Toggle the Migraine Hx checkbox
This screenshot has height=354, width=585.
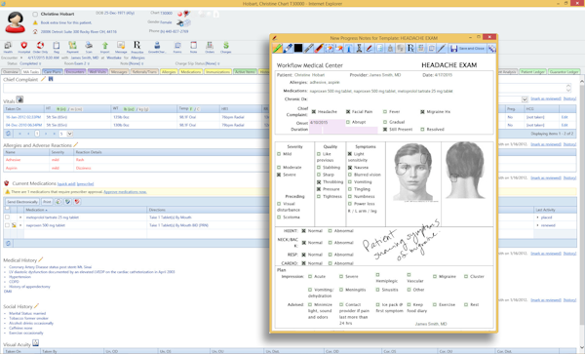coord(423,111)
